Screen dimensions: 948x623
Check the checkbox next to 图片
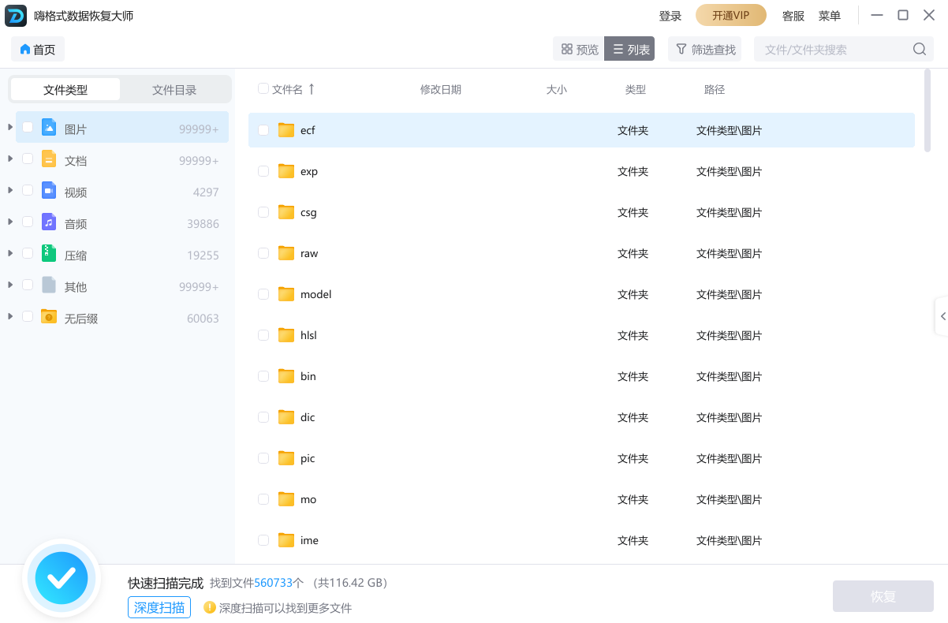click(x=27, y=128)
